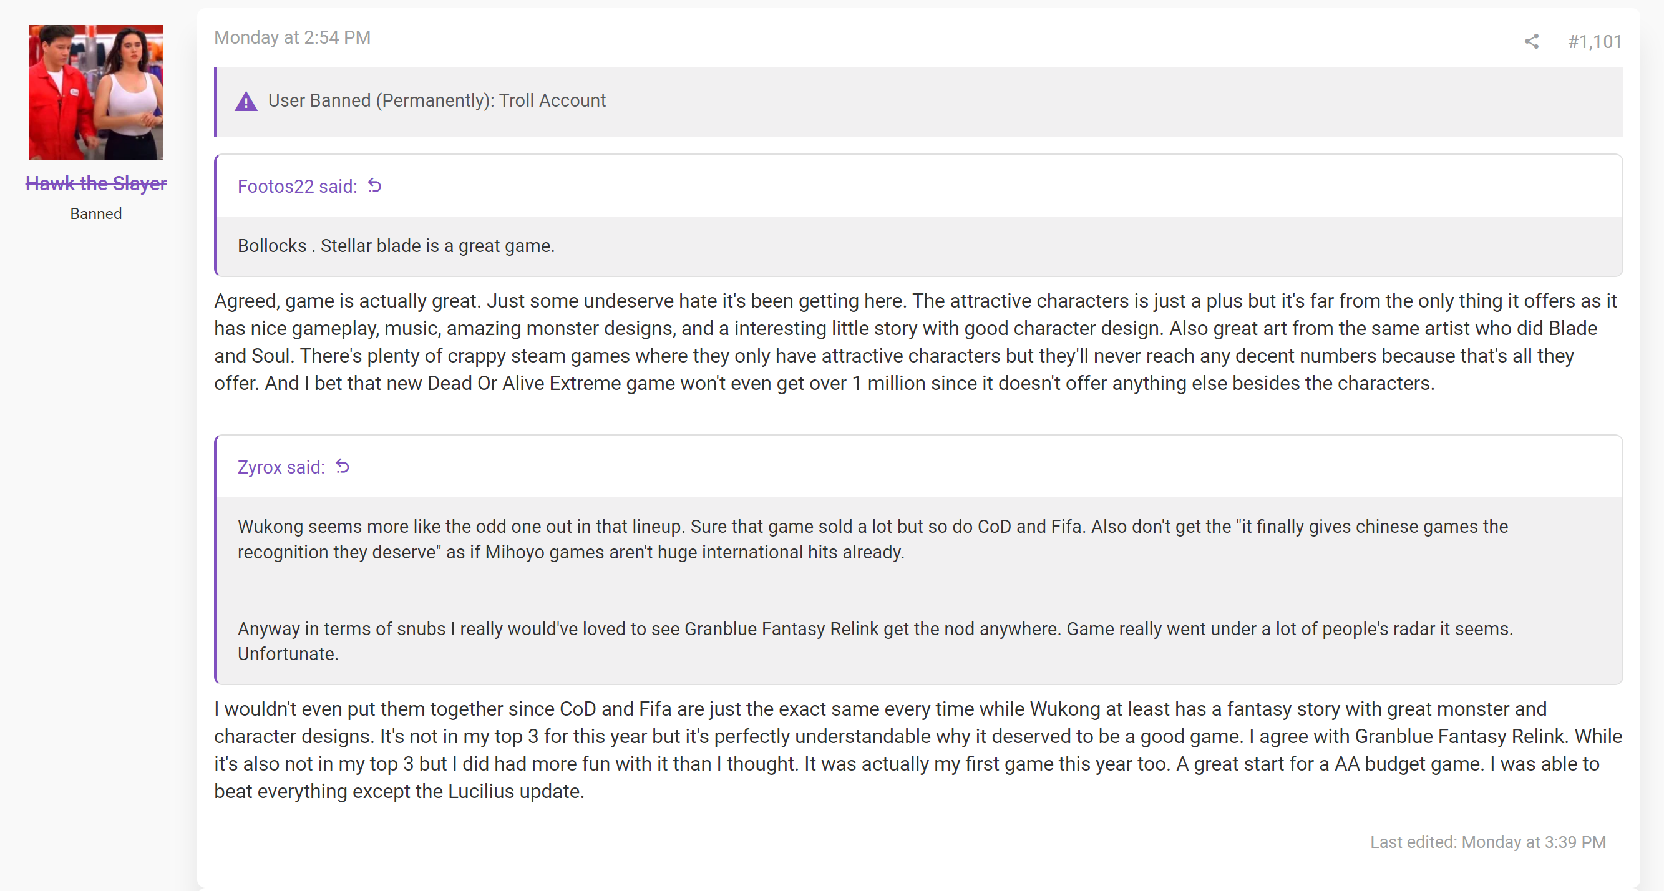
Task: Open Hawk the Slayer's profile avatar
Action: tap(95, 92)
